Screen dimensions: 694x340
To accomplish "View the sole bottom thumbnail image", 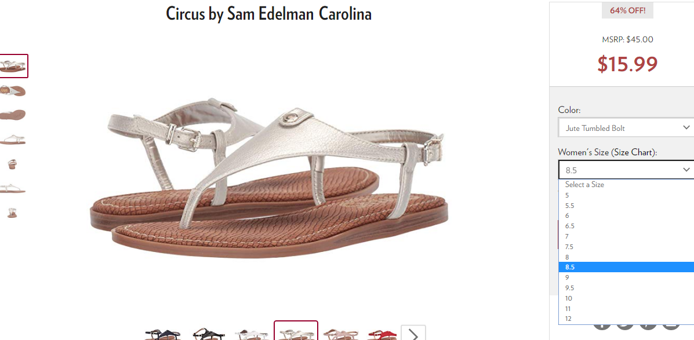I will pos(13,115).
